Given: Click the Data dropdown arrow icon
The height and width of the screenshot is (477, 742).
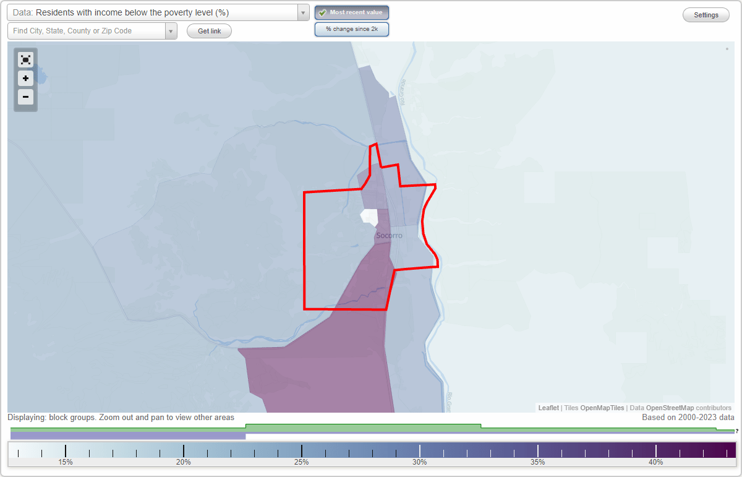Looking at the screenshot, I should click(x=302, y=12).
